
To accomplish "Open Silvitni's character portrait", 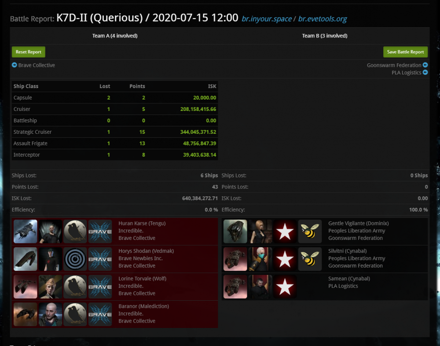I will click(260, 259).
